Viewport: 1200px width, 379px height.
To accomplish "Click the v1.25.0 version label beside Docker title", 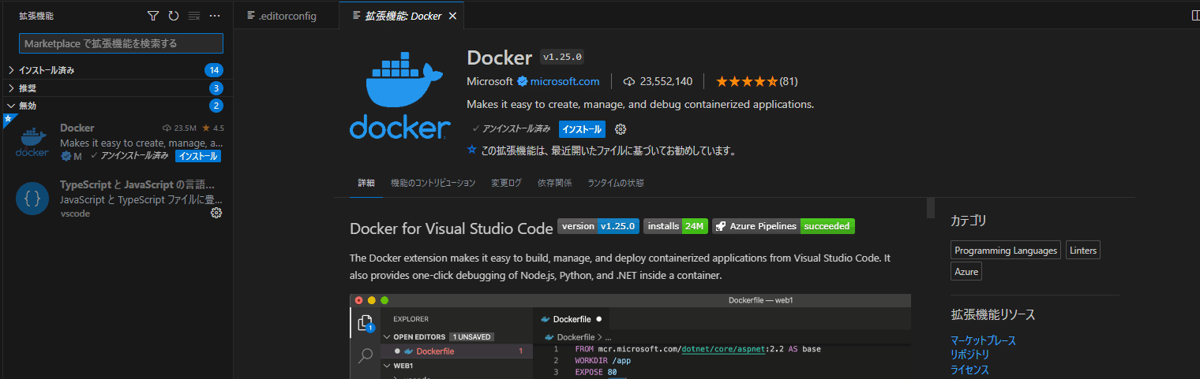I will click(x=562, y=58).
